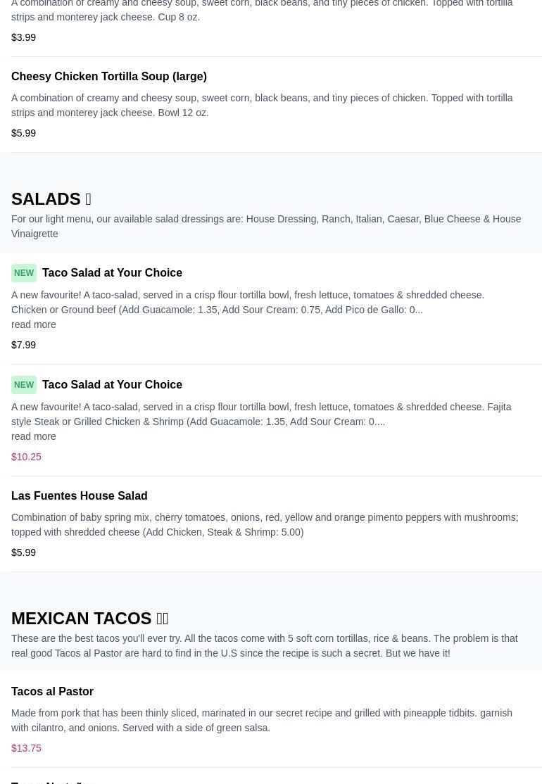Image resolution: width=542 pixels, height=784 pixels.
Task: Click the $10.25 taco salad price
Action: click(26, 457)
